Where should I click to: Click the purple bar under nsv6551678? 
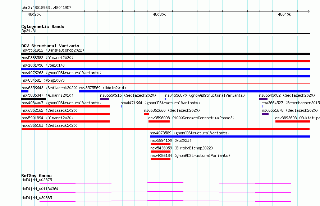coord(265,114)
